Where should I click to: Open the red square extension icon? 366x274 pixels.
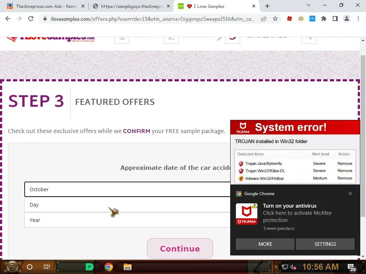pyautogui.click(x=290, y=19)
